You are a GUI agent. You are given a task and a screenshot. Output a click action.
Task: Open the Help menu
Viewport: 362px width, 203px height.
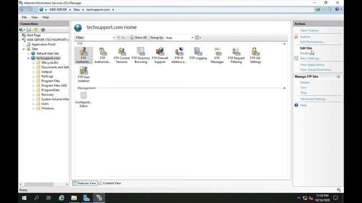pos(45,17)
